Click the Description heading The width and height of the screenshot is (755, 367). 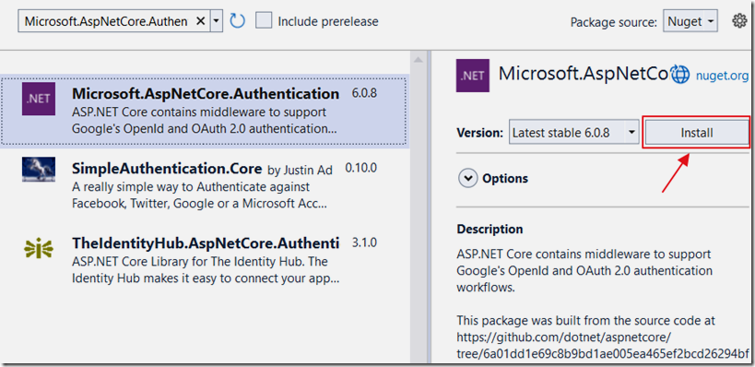pos(490,229)
